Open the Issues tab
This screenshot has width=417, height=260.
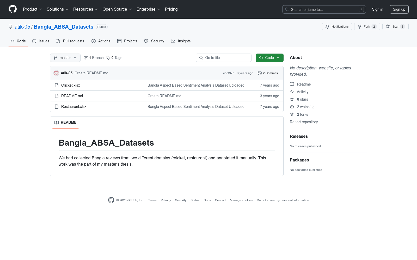(41, 41)
